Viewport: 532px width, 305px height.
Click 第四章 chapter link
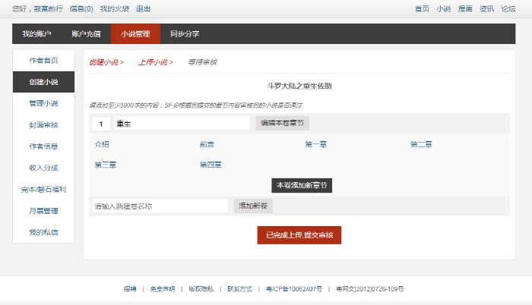[211, 165]
